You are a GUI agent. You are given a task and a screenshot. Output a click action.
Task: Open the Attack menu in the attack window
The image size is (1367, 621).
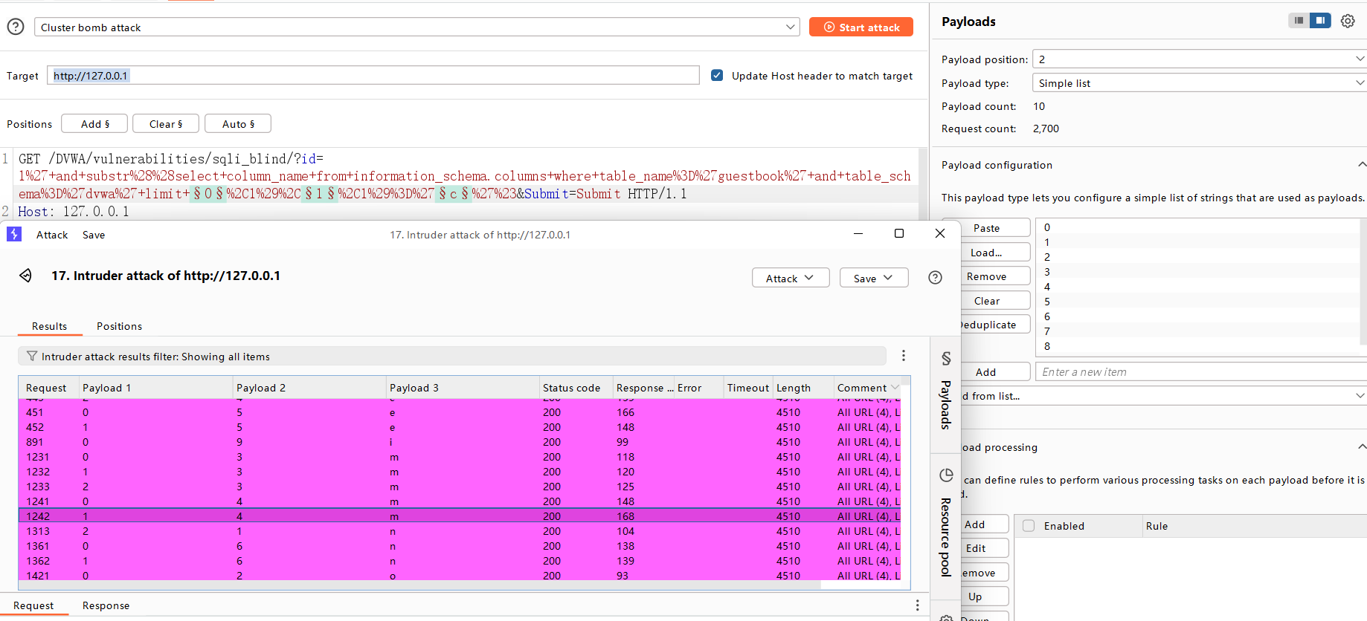(52, 235)
